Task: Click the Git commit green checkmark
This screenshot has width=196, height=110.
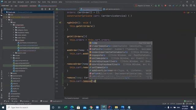Action: (x=177, y=5)
